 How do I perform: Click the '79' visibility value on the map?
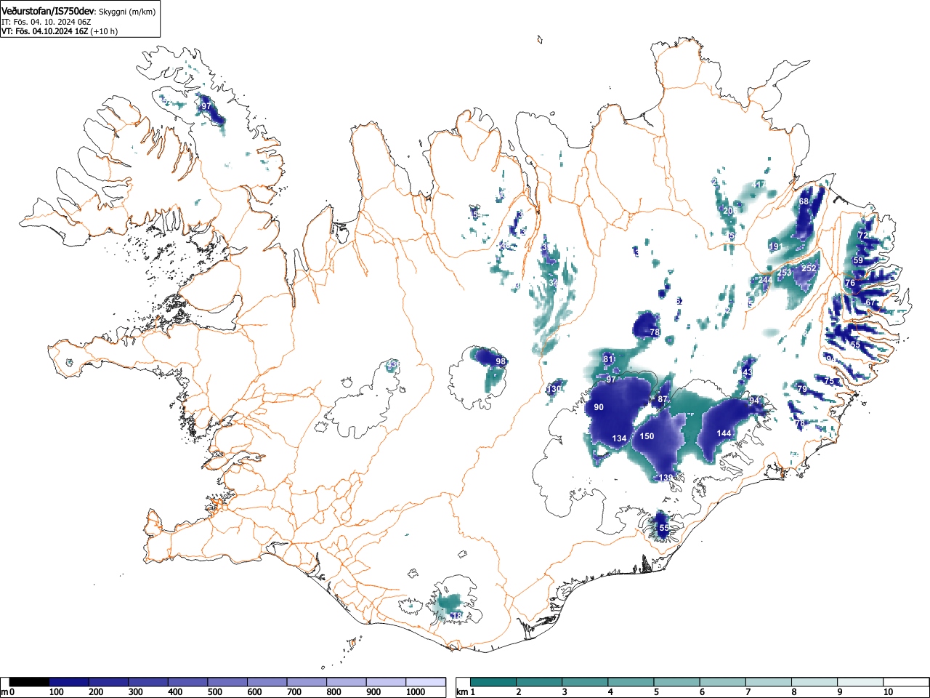click(x=803, y=390)
